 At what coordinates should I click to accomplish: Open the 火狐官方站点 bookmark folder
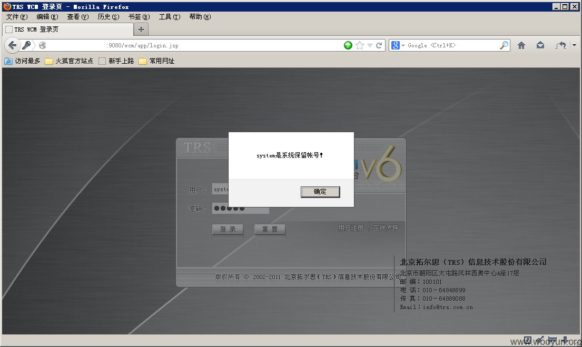(69, 61)
